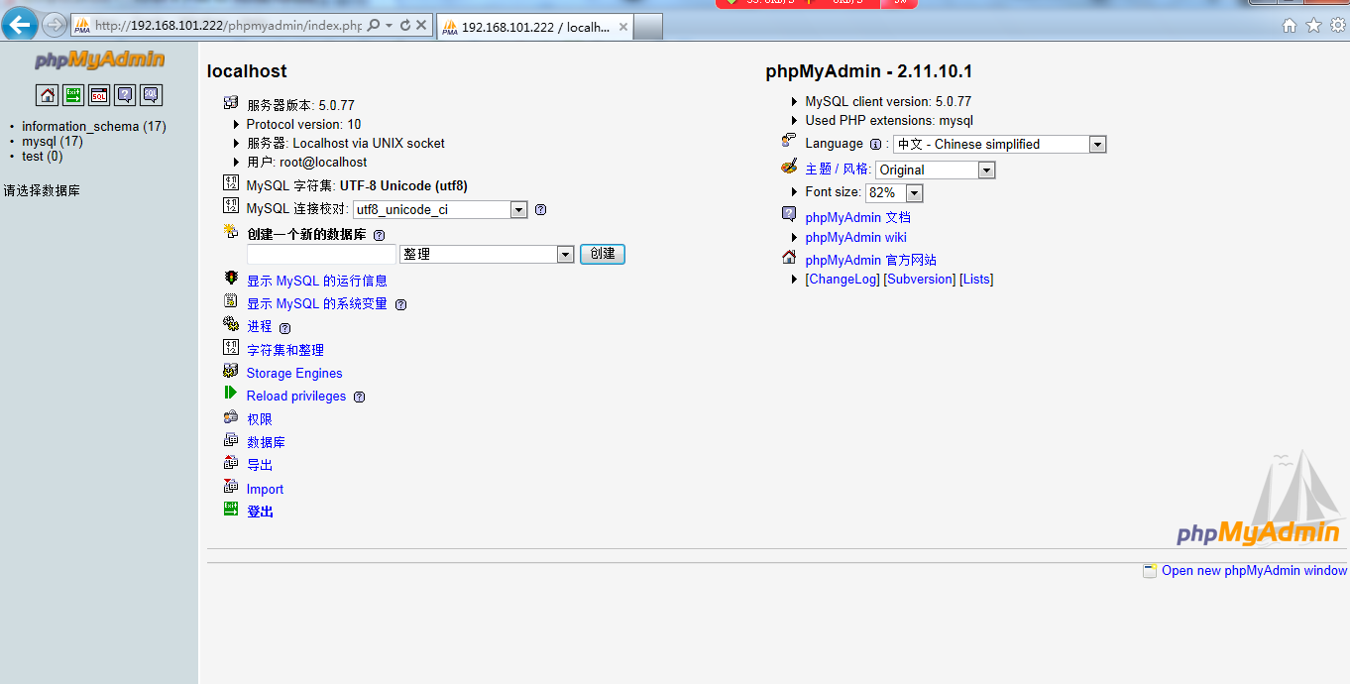Click the large phpMyAdmin sailboat logo

[1259, 499]
